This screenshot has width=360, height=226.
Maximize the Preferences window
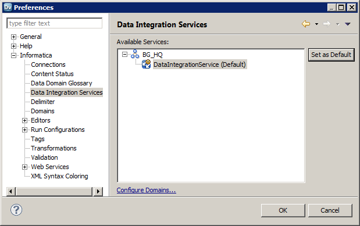[341, 8]
